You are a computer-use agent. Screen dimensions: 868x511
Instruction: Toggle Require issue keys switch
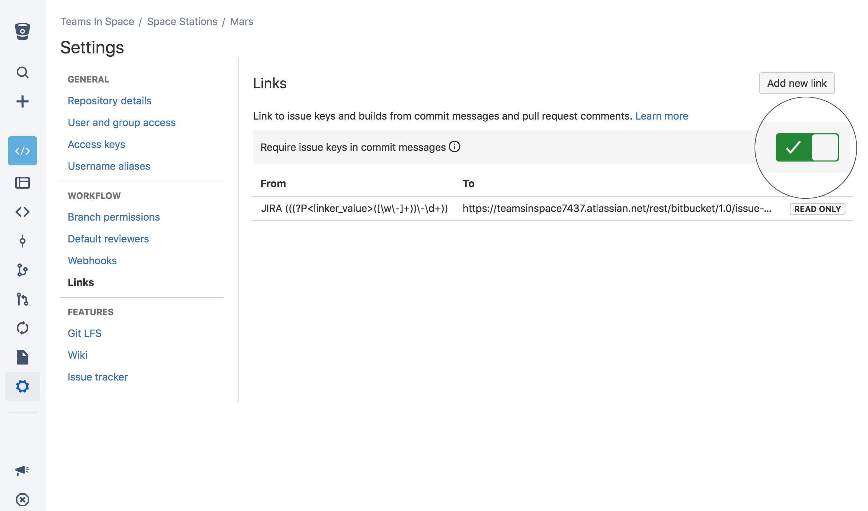807,147
